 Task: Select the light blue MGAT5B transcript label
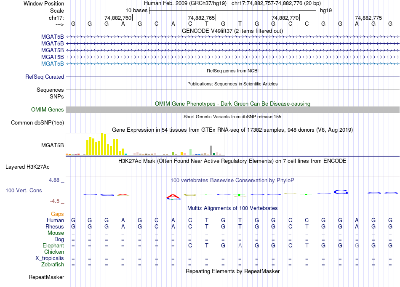[x=53, y=64]
